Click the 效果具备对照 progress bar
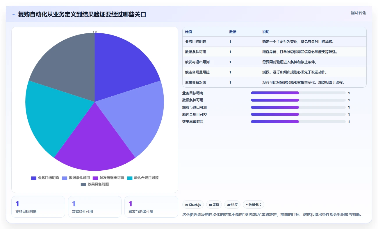The height and width of the screenshot is (229, 378). click(x=298, y=122)
